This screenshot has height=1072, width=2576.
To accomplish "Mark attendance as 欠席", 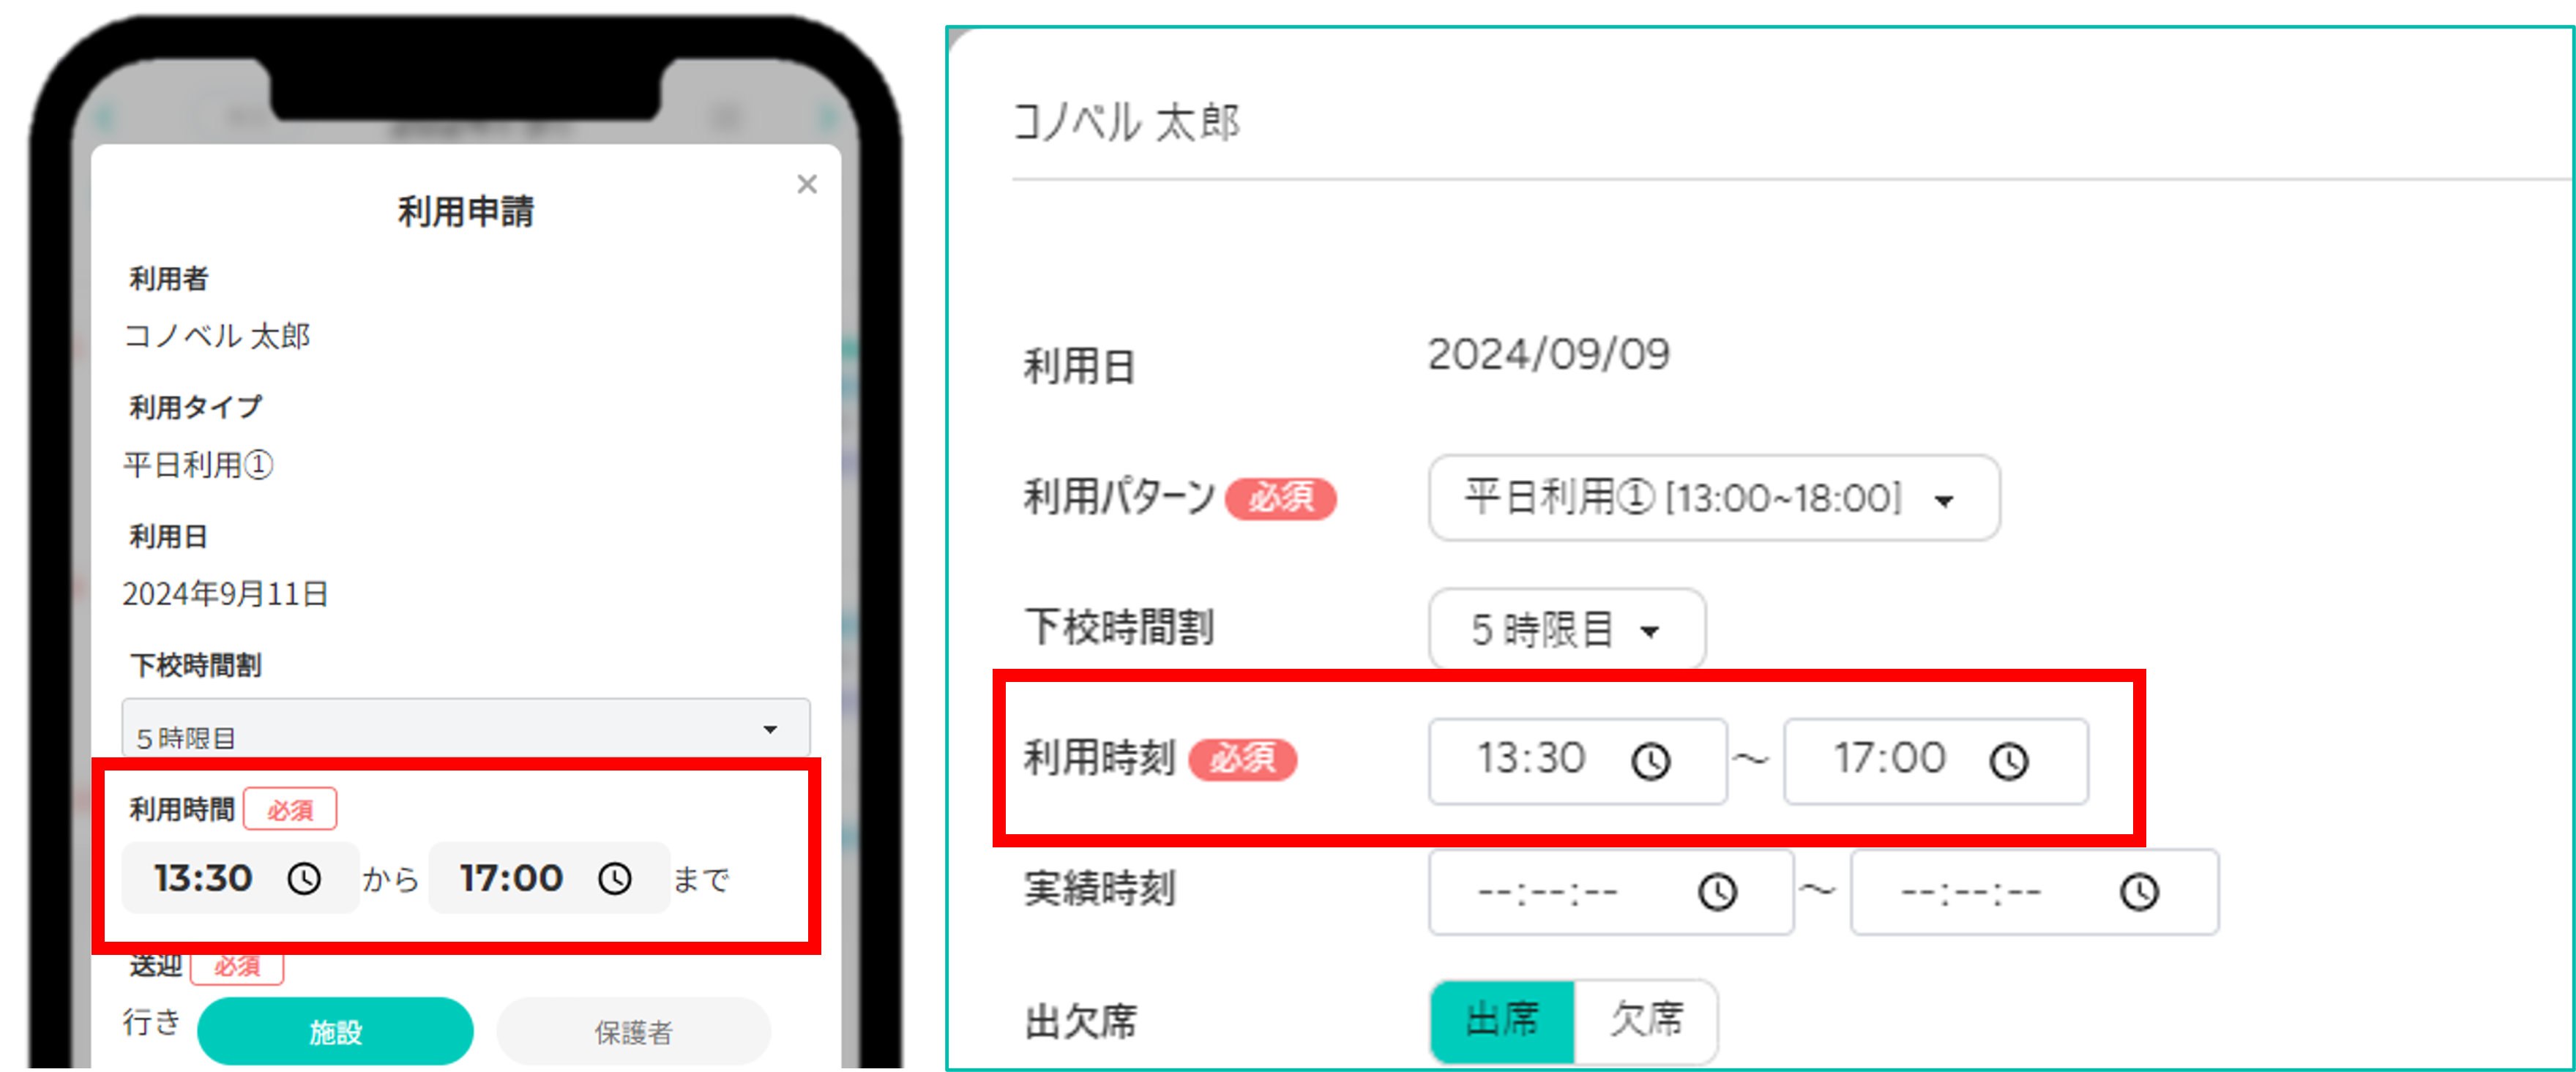I will pyautogui.click(x=1646, y=1021).
